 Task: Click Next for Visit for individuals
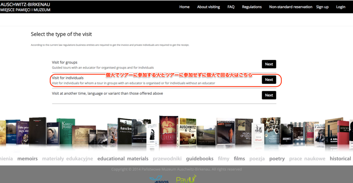click(269, 80)
